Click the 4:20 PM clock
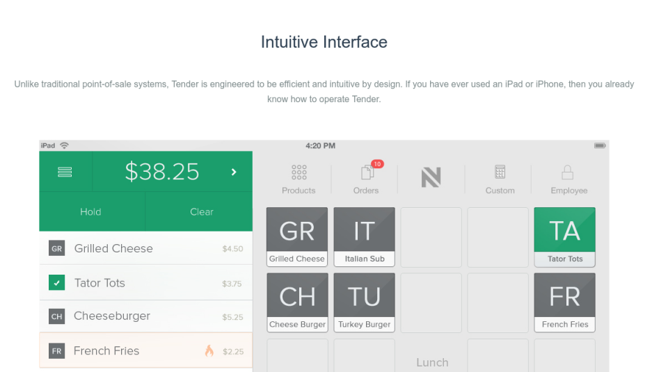 pos(320,145)
